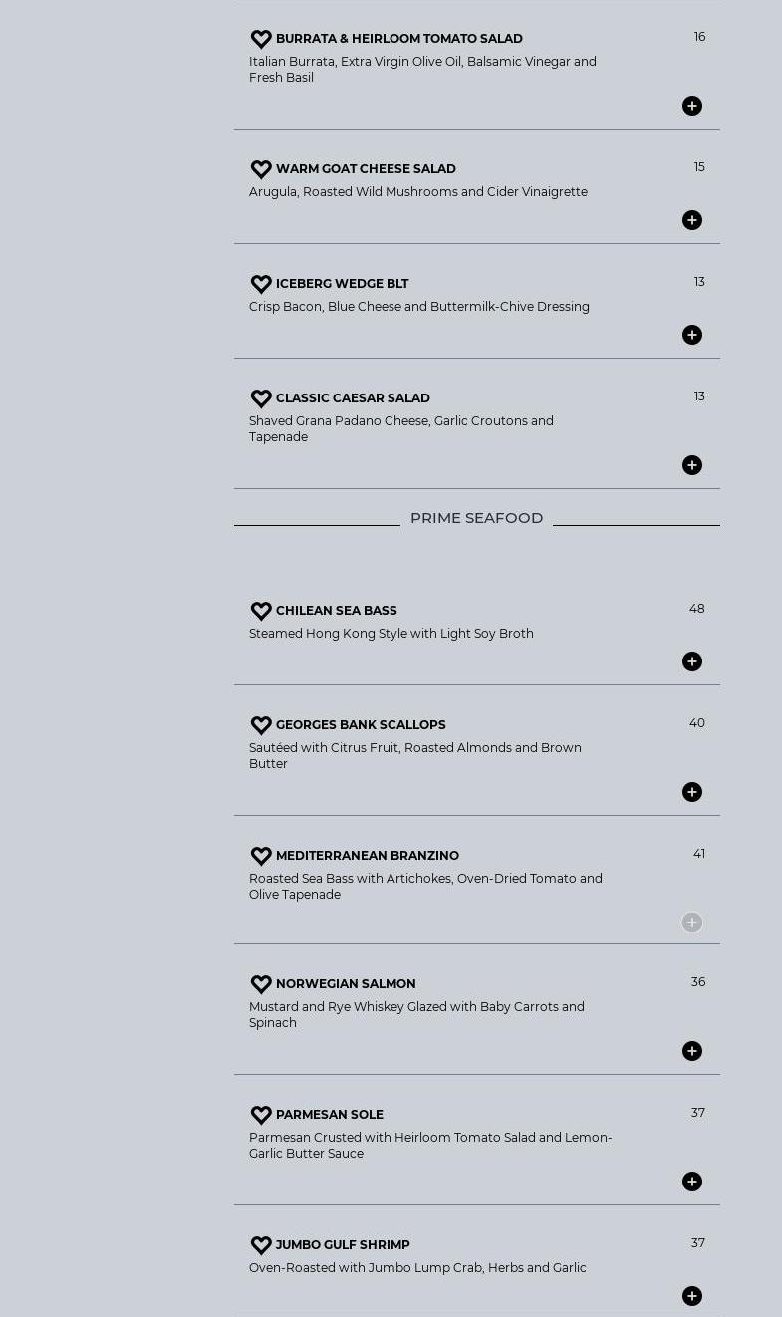Click heart icon beside Georges Bank Scallops
Viewport: 782px width, 1317px height.
(x=261, y=725)
